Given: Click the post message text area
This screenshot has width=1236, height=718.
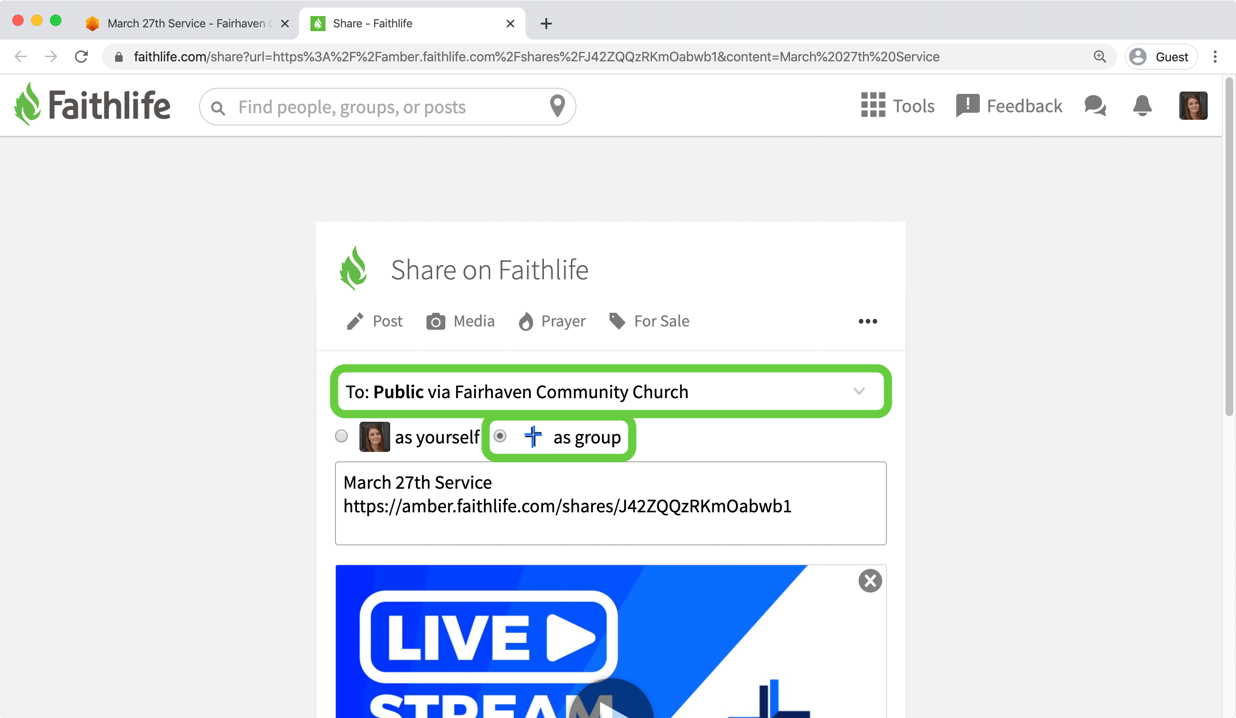Looking at the screenshot, I should 610,503.
